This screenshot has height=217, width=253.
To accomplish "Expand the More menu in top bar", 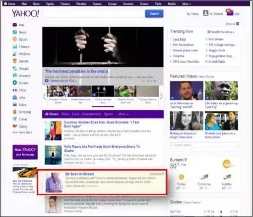I will click(187, 4).
